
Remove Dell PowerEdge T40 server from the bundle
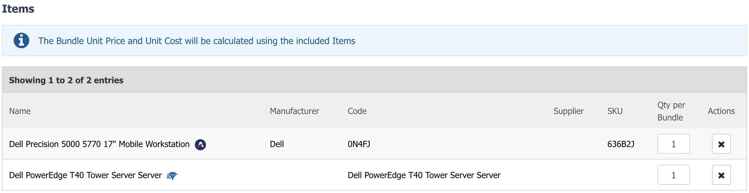tap(721, 175)
